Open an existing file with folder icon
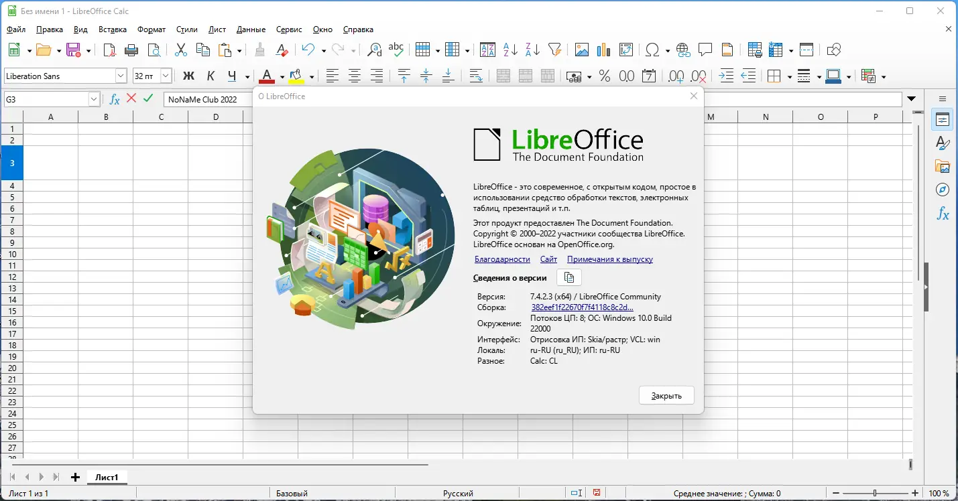The height and width of the screenshot is (501, 958). click(44, 50)
